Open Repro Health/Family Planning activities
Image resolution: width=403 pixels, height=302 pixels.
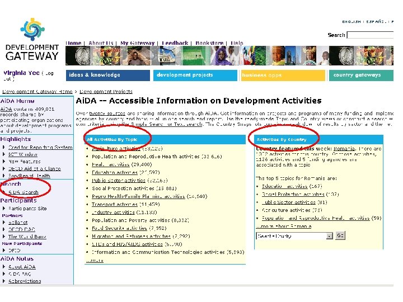click(138, 196)
